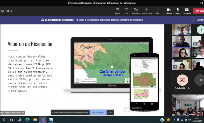Open Aplicaciones plus icon

click(147, 11)
